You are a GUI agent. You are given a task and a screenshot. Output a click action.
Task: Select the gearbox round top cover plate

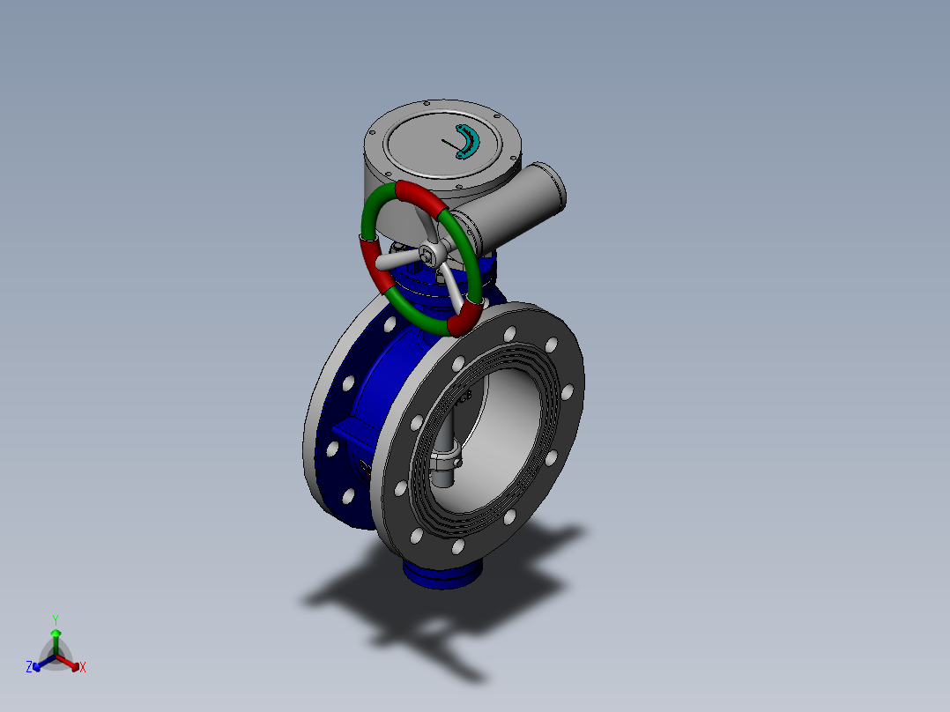tap(443, 145)
